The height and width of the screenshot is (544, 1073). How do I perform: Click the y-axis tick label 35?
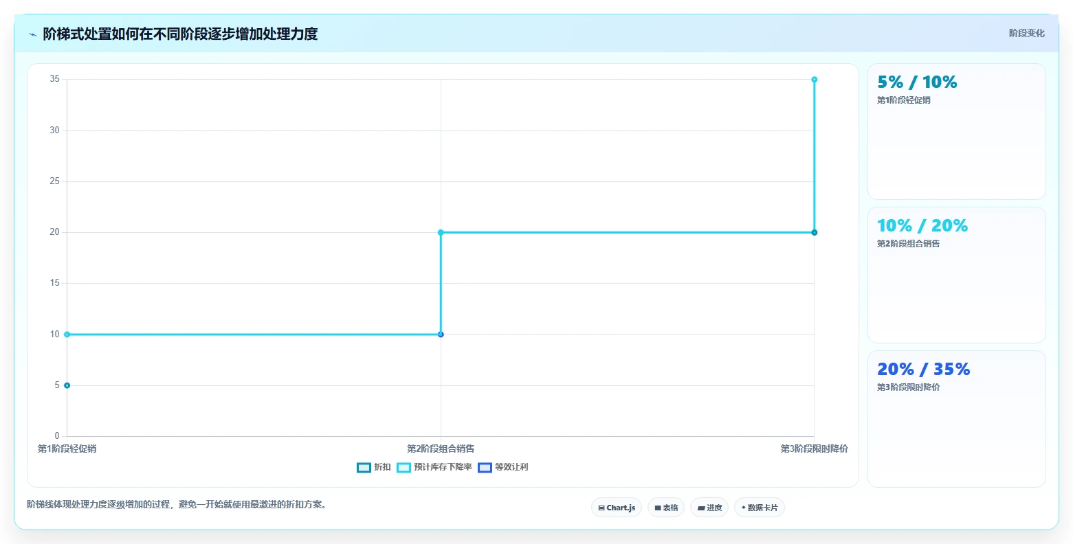point(54,80)
